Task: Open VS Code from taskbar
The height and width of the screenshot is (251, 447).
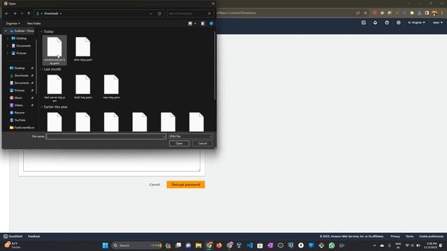Action: point(250,245)
